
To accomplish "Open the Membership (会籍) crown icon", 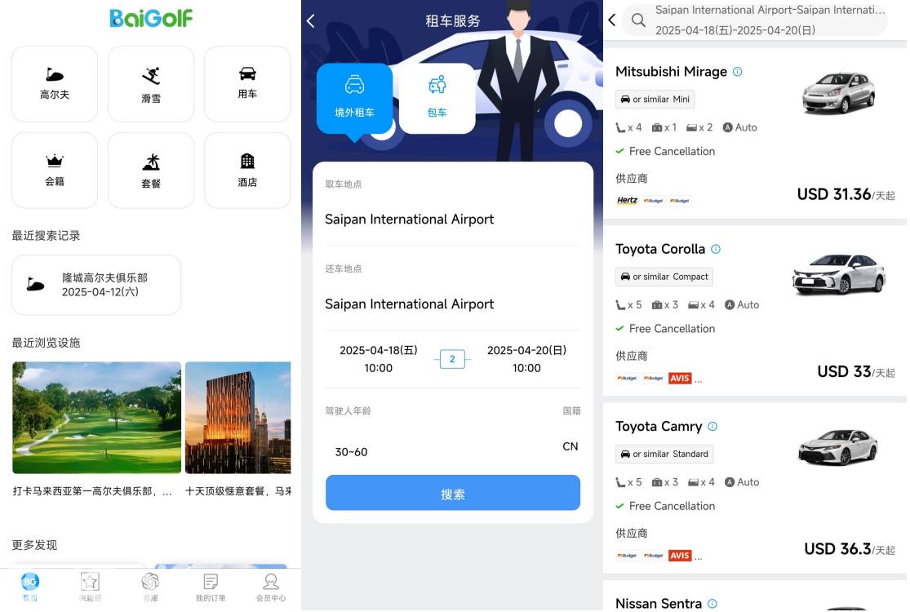I will [55, 171].
